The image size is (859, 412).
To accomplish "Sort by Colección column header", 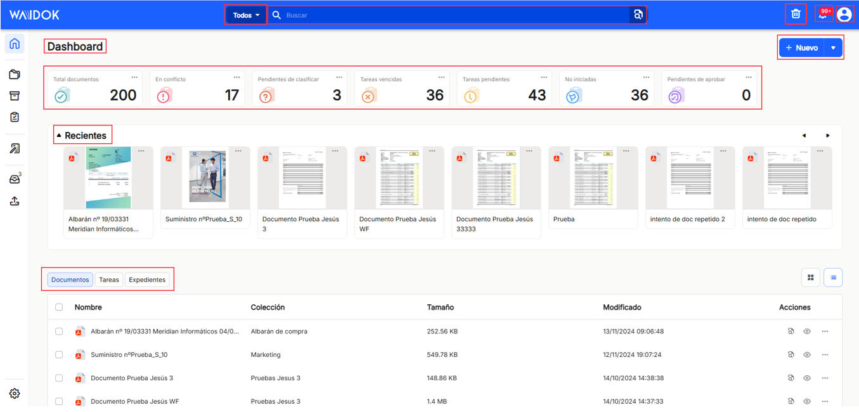I will click(x=268, y=307).
